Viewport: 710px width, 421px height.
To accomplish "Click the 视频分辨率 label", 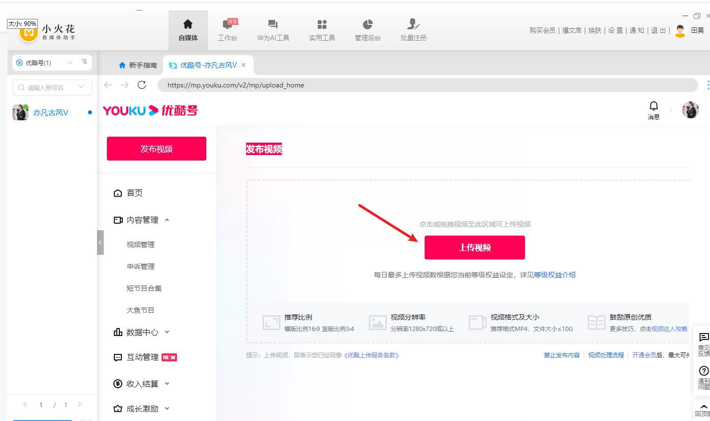I will [408, 317].
